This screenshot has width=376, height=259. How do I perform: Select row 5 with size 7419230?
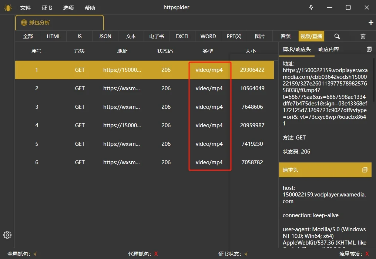point(144,144)
